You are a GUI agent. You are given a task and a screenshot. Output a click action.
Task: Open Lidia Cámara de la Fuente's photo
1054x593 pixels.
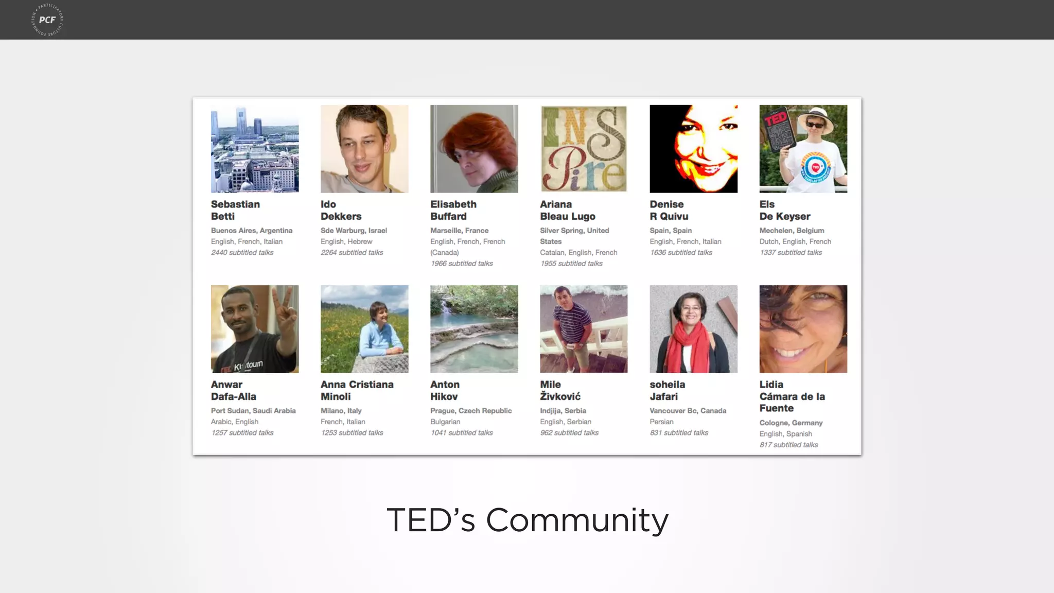(x=803, y=329)
